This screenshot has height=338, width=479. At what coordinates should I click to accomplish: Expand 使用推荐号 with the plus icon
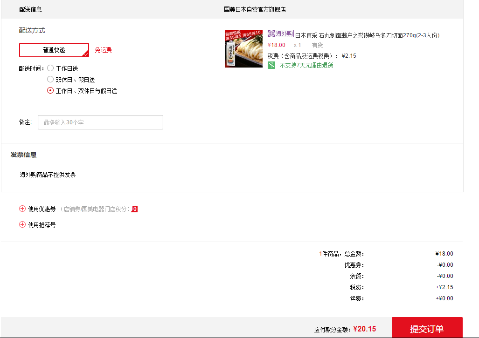click(x=22, y=224)
